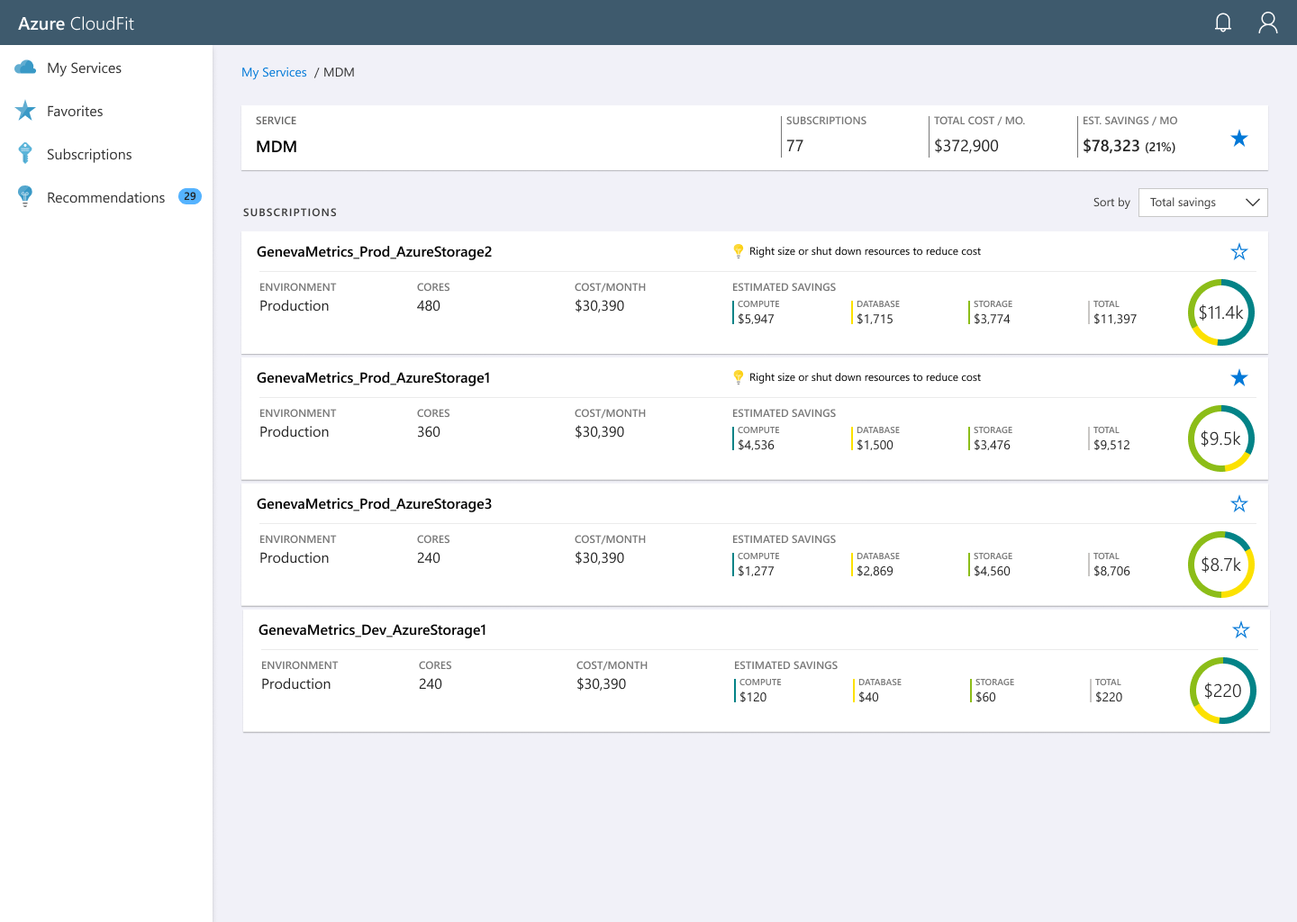The width and height of the screenshot is (1297, 922).
Task: Open GenevaMetrics_Prod_AzureStorage3 subscription title
Action: click(374, 503)
